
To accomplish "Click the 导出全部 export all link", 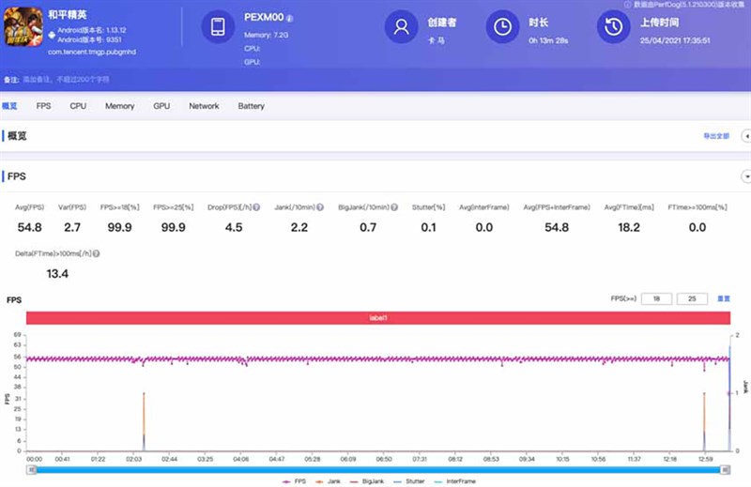I will point(715,136).
